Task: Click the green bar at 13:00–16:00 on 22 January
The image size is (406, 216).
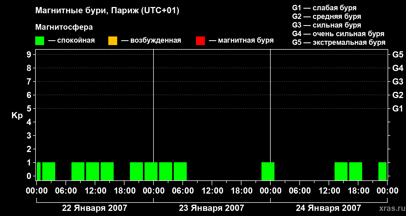Action: tap(107, 171)
